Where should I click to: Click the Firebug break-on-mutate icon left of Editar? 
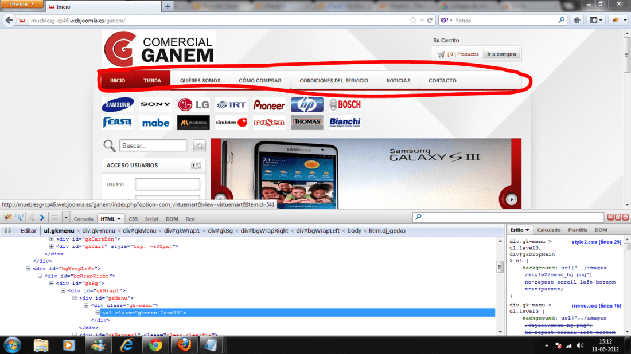(7, 231)
